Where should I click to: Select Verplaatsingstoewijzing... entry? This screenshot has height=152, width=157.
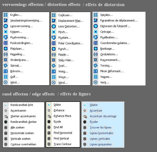[x=26, y=20]
